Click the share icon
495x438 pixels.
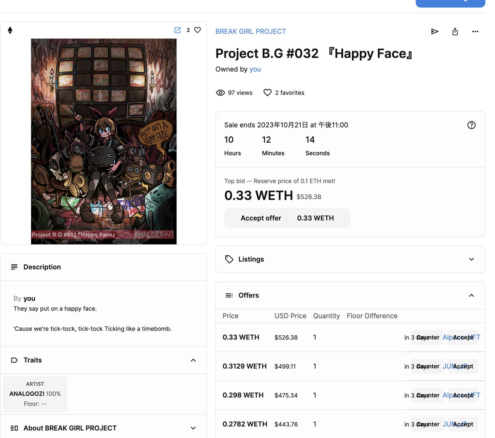pos(455,31)
